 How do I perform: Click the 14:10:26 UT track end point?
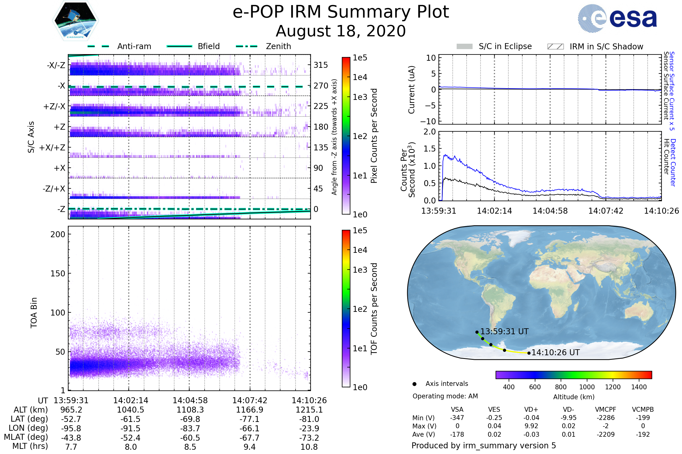[x=529, y=353]
